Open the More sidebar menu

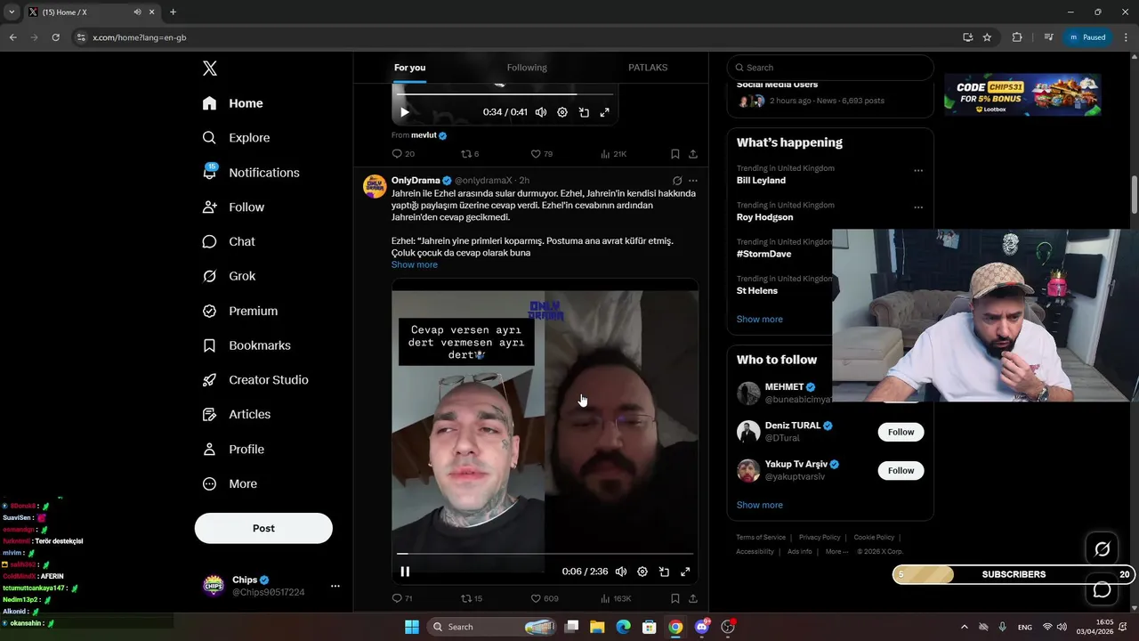pos(230,483)
